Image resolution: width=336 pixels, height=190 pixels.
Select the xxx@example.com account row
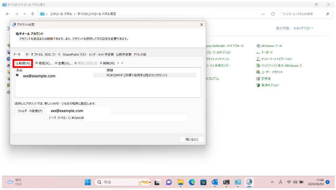[39, 76]
